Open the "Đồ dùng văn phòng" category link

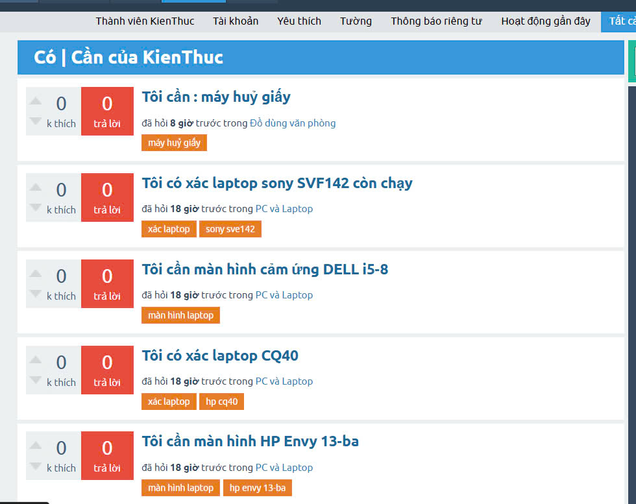pyautogui.click(x=293, y=123)
